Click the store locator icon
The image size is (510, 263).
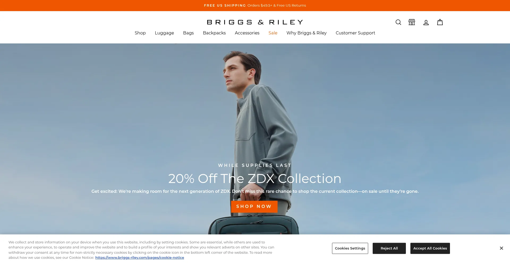point(412,22)
